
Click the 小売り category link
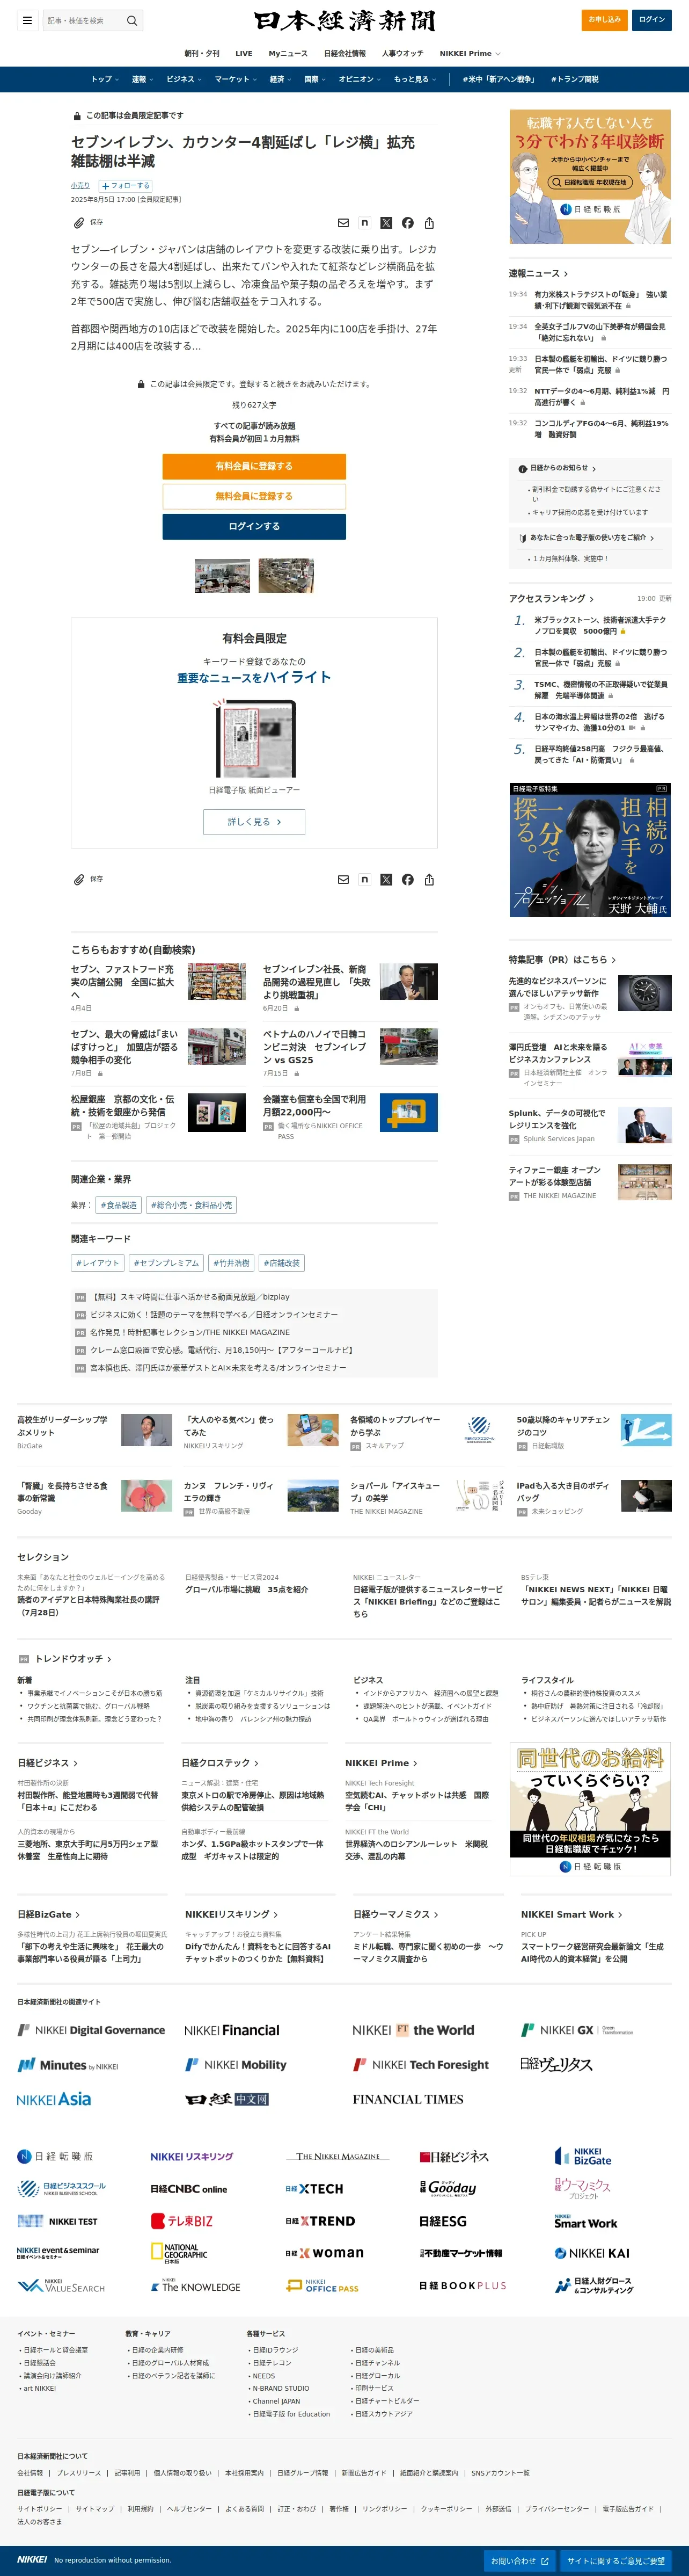80,185
